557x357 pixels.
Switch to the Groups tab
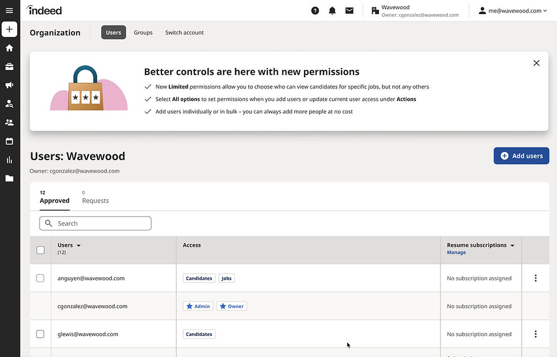[143, 32]
